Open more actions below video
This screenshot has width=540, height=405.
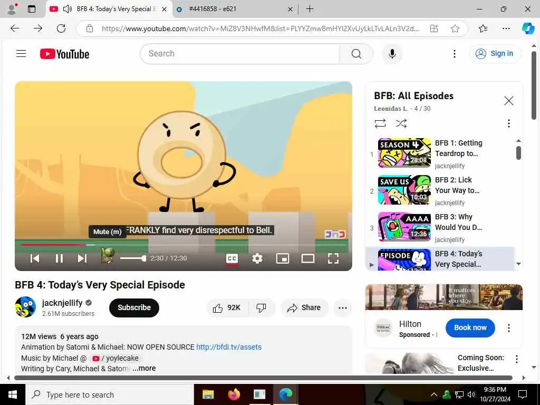(x=343, y=308)
